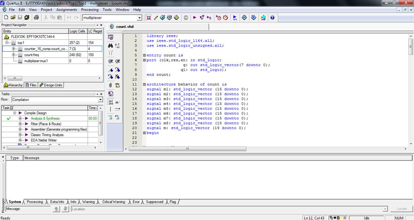
Task: Collapse the architecture behavior code block
Action: click(x=144, y=85)
